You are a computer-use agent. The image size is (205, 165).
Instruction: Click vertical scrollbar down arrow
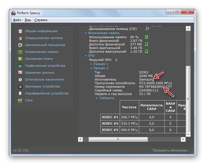[188, 134]
